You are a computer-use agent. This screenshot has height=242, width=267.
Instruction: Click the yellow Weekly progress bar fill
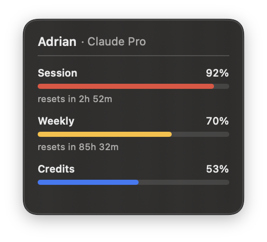point(105,134)
